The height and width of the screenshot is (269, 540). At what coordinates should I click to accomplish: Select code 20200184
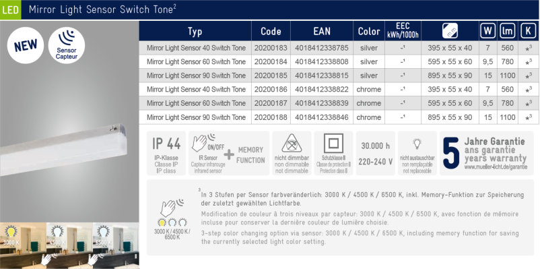pos(271,62)
